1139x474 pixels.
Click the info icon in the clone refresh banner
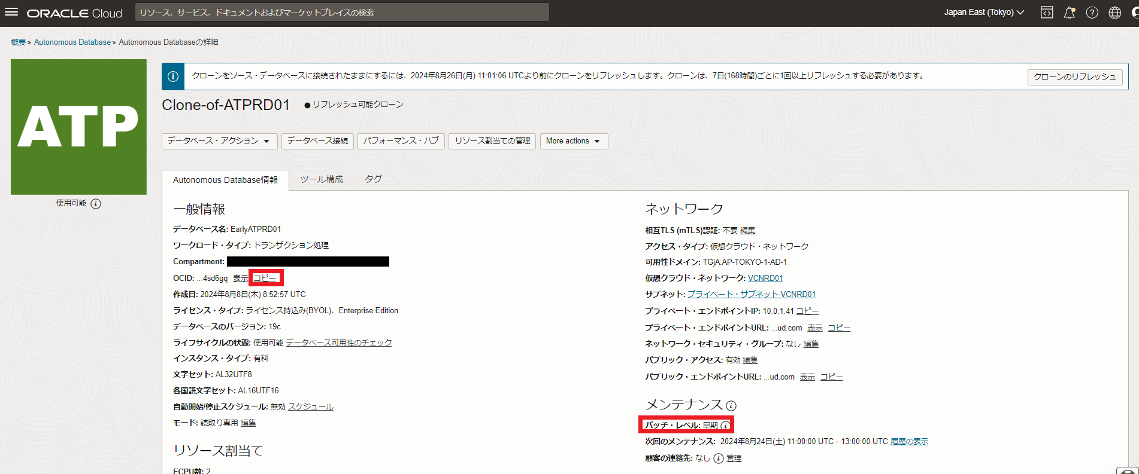pos(173,77)
